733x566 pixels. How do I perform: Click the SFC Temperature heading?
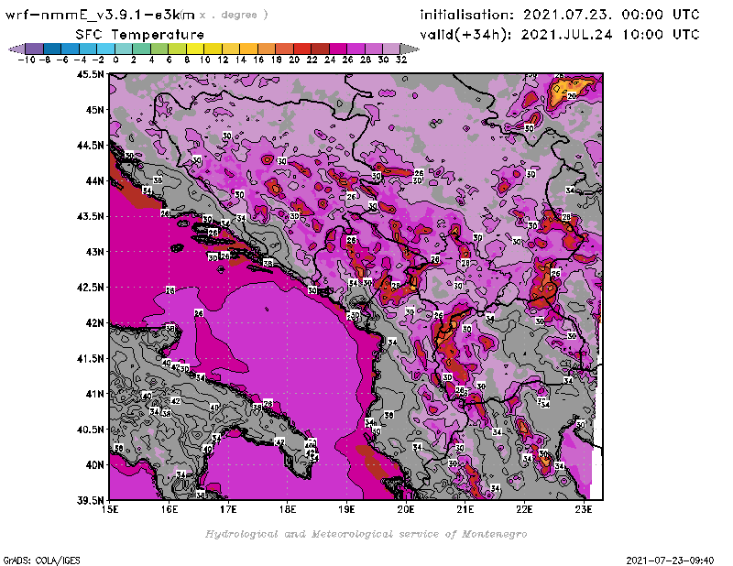click(140, 35)
